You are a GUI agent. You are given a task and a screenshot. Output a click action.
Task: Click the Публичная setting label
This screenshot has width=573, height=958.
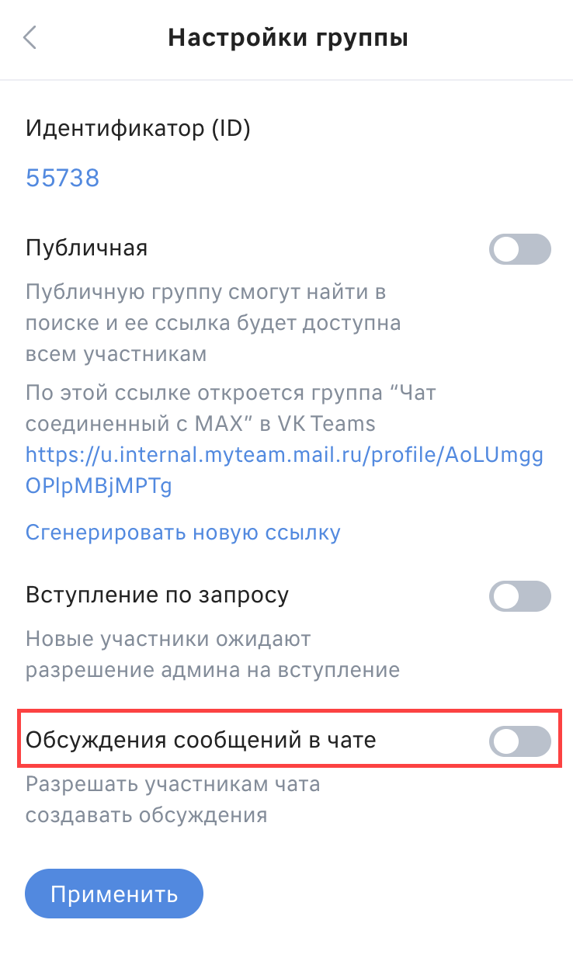pyautogui.click(x=87, y=248)
